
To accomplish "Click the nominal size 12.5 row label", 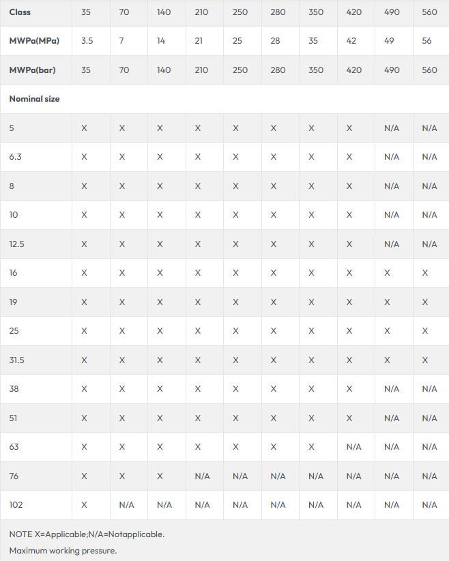I will [x=17, y=244].
